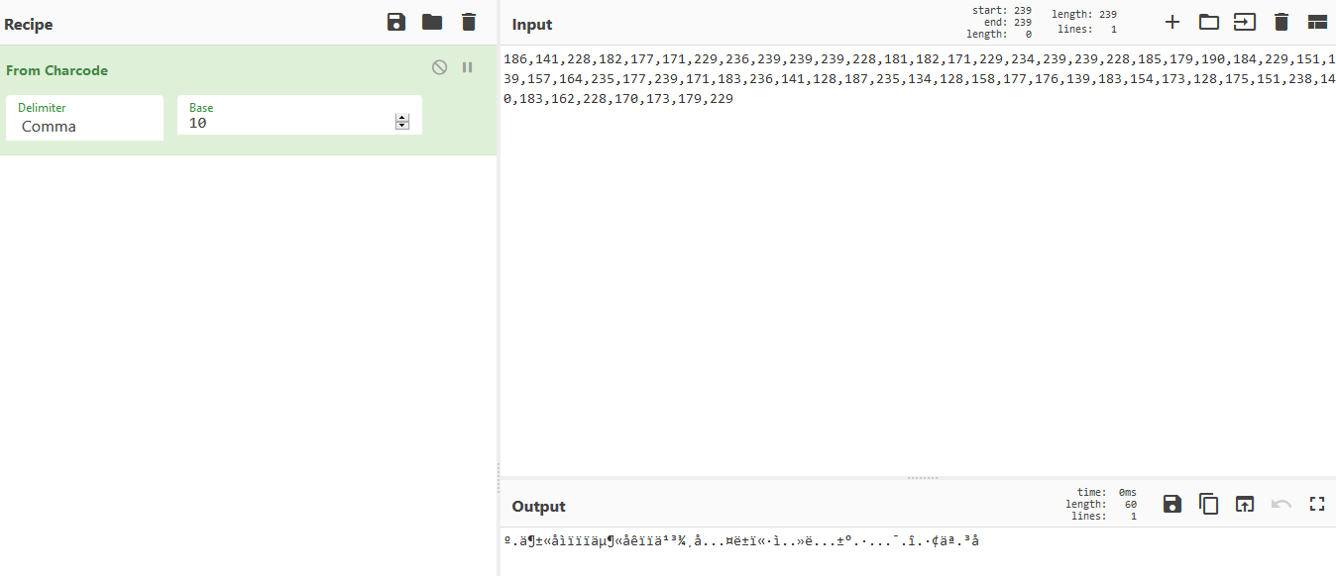Open the Delimiter dropdown
The height and width of the screenshot is (576, 1336).
(x=84, y=119)
